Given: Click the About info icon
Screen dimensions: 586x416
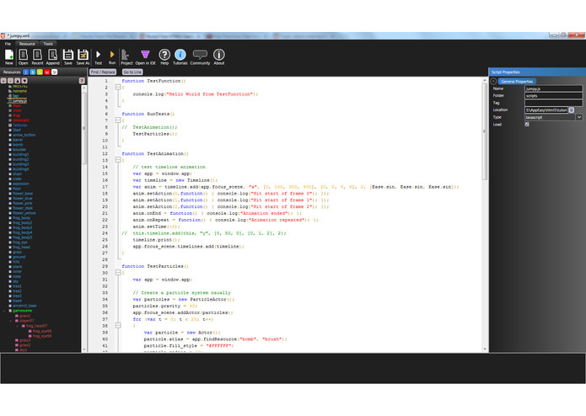Looking at the screenshot, I should 219,55.
